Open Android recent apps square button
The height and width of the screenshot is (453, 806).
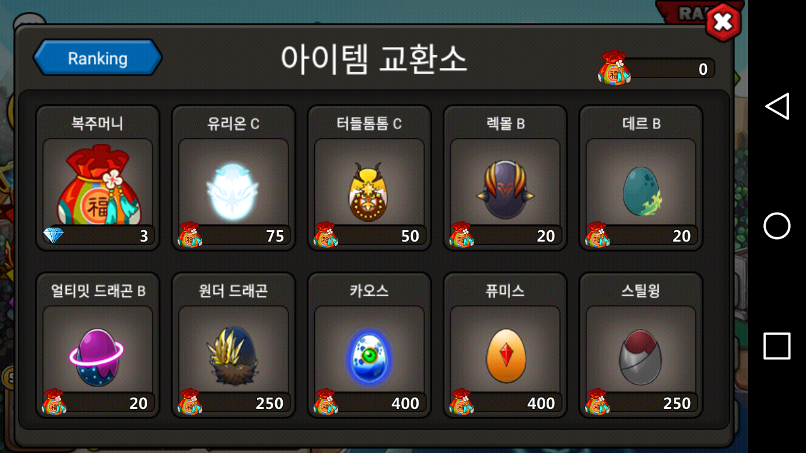coord(777,346)
